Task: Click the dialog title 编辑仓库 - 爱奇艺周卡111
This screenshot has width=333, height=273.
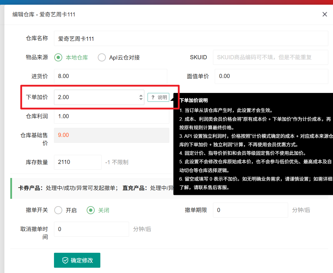Action: pos(44,14)
